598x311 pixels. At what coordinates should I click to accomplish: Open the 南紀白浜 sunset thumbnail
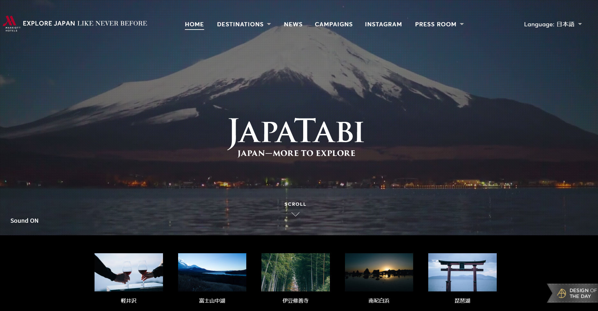click(379, 272)
